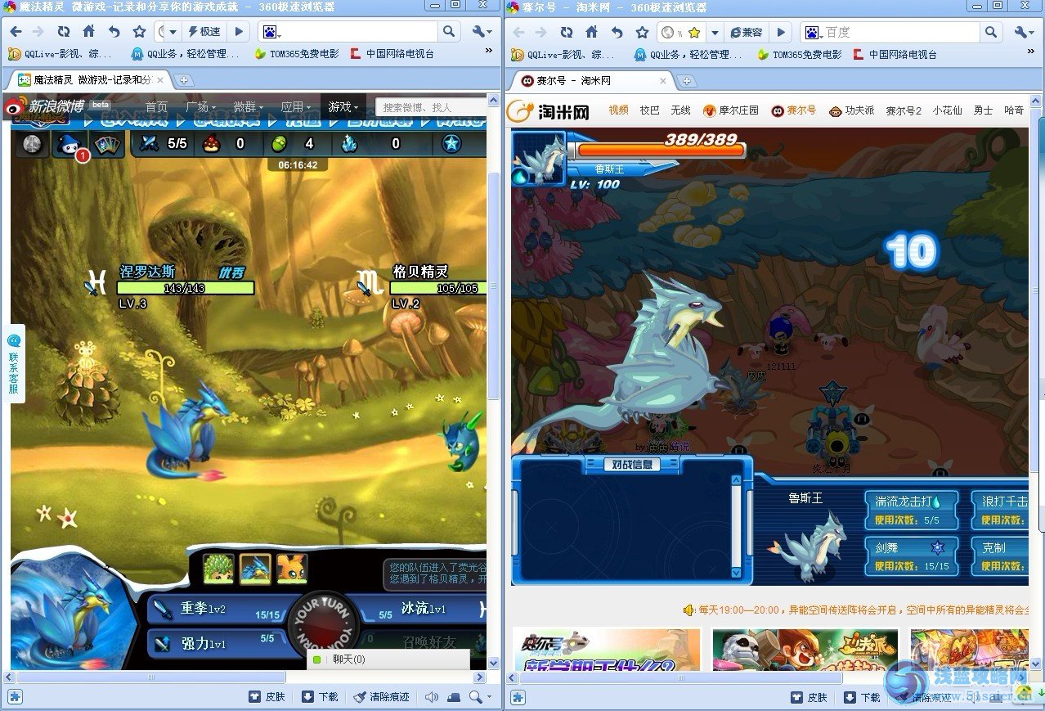
Task: Open a new tab in the 魔法精灵 window
Action: click(185, 80)
